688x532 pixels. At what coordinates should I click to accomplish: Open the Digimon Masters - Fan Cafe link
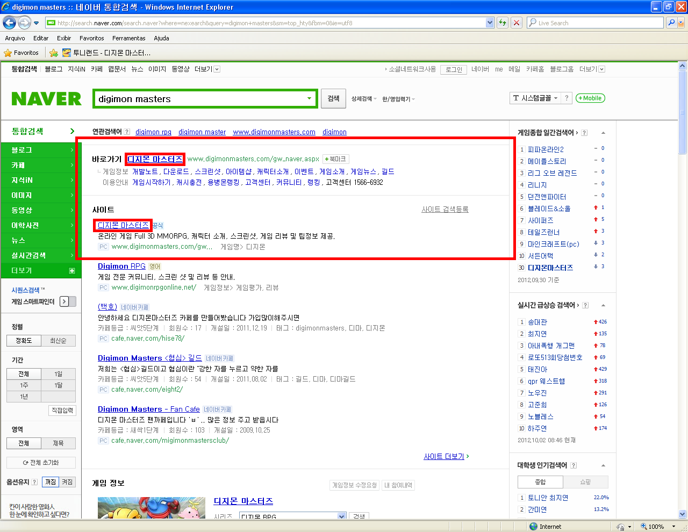149,409
